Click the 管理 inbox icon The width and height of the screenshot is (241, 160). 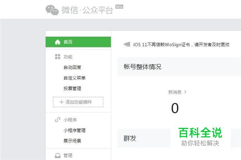click(x=57, y=156)
